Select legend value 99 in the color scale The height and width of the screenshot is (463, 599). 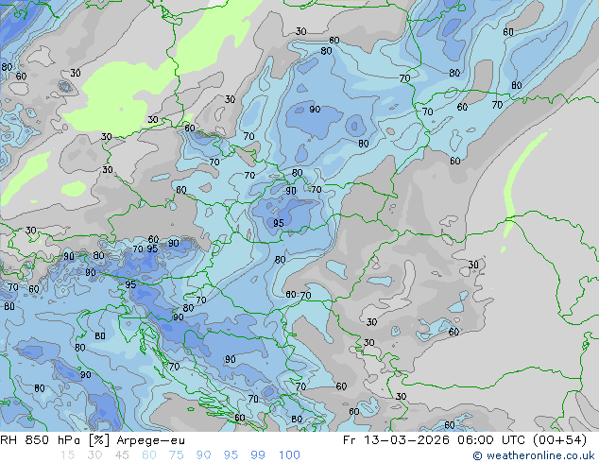pyautogui.click(x=258, y=455)
